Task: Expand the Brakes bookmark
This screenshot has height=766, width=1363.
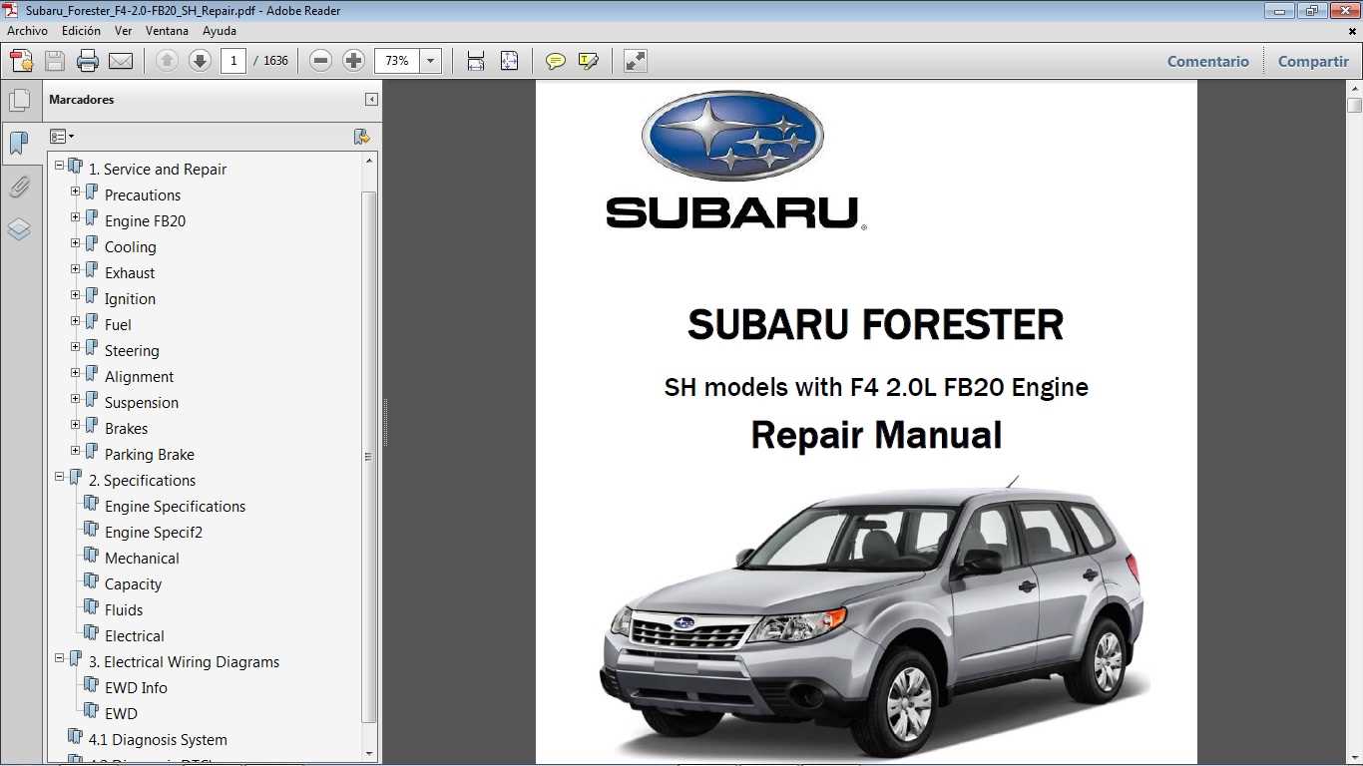Action: [x=75, y=424]
